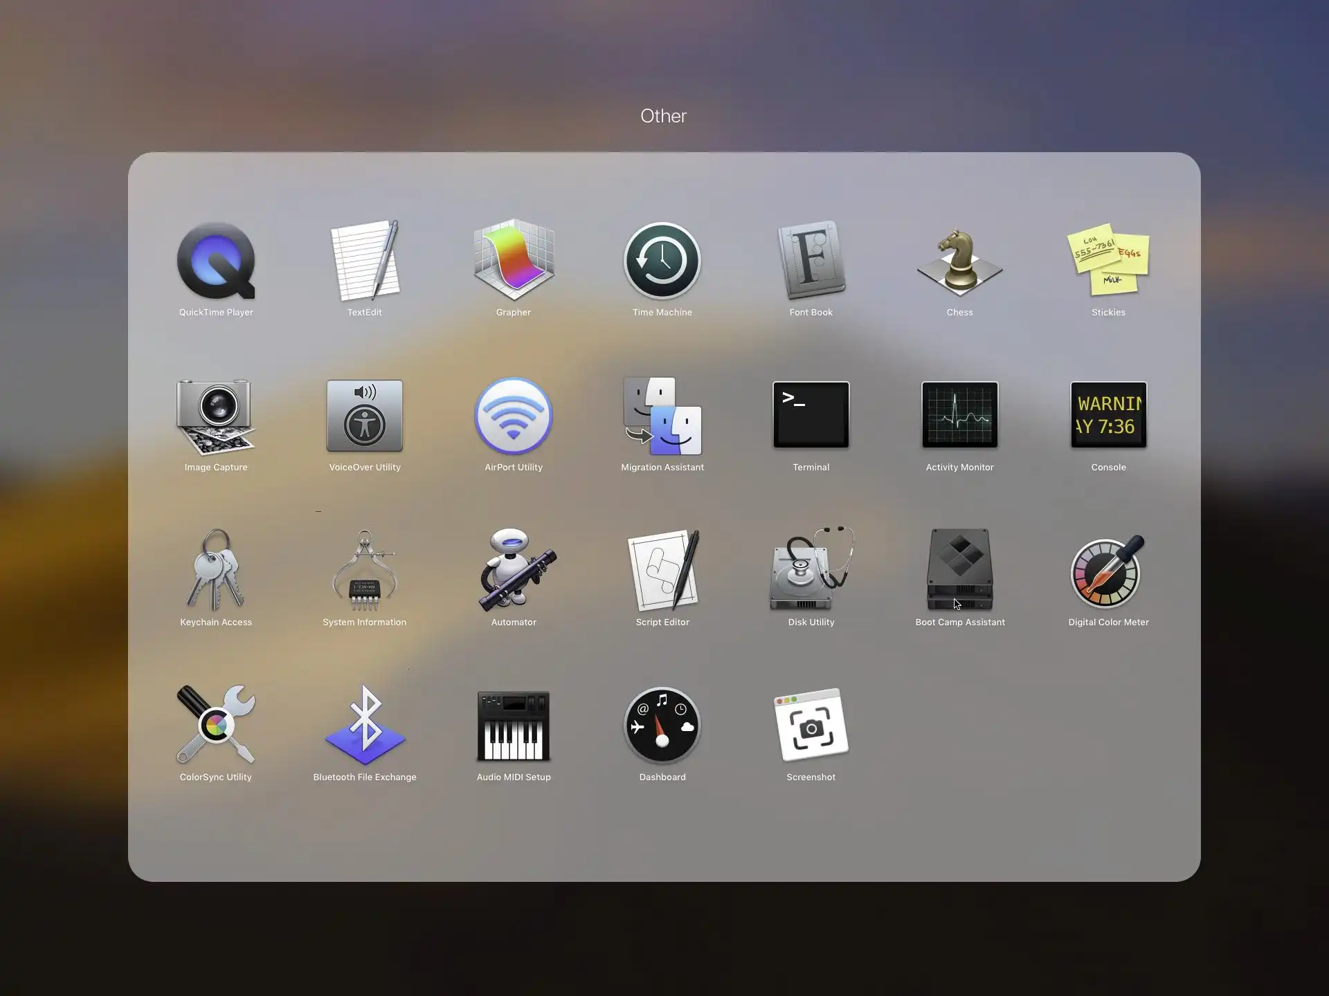1329x996 pixels.
Task: Click the Other folder title
Action: click(x=663, y=116)
